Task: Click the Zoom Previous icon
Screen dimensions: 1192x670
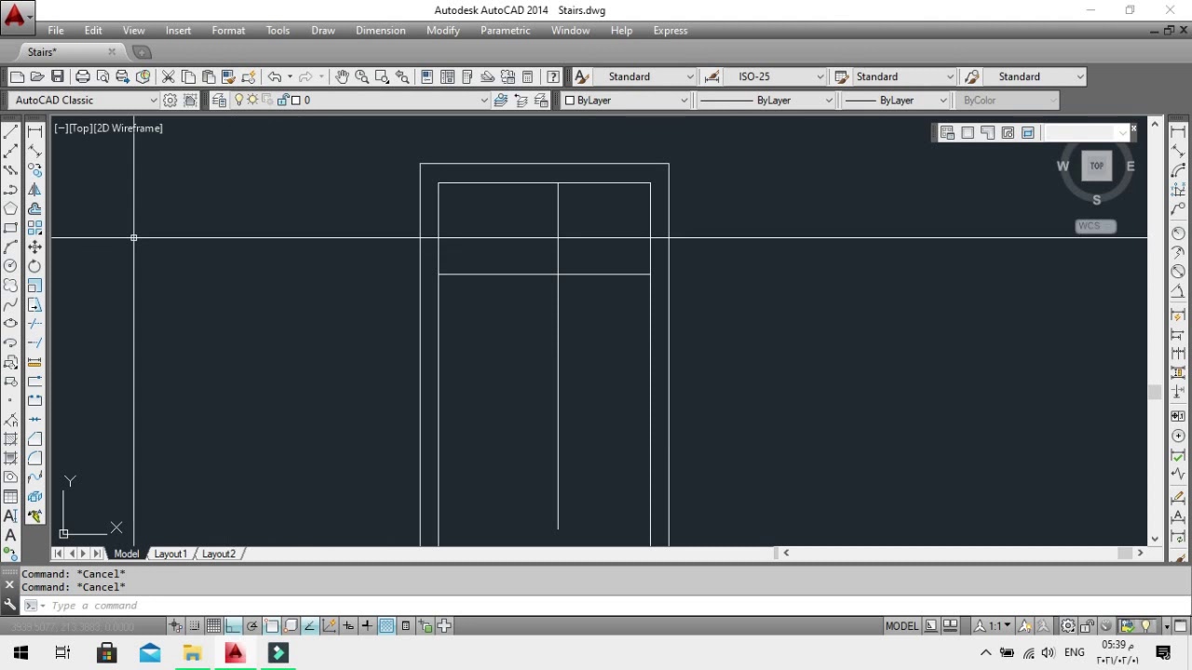Action: [x=402, y=76]
